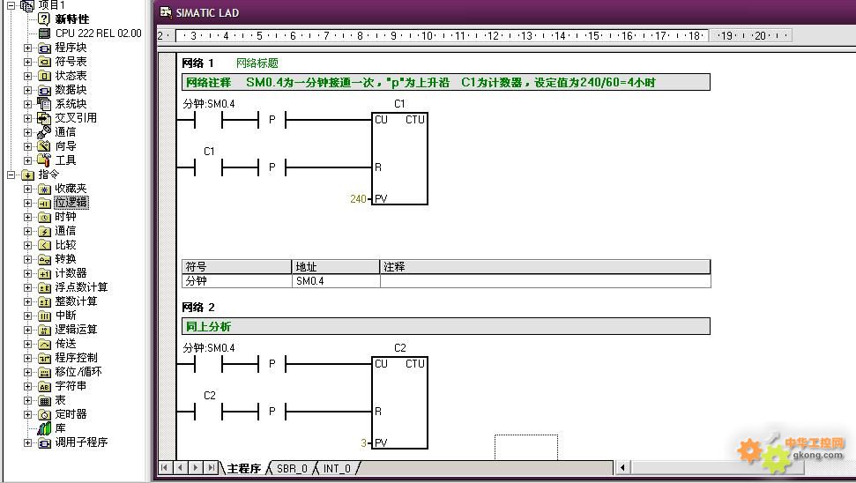Click the 收藏夹 favorites icon
Screen dimensions: 856x483
(x=44, y=189)
